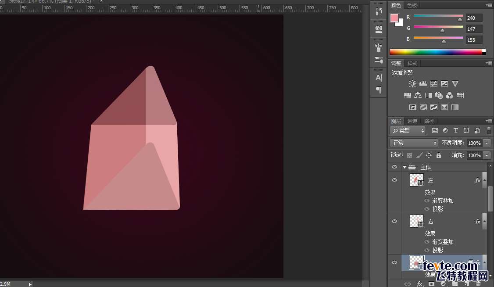Open the 图层 panel flyout menu

[489, 121]
